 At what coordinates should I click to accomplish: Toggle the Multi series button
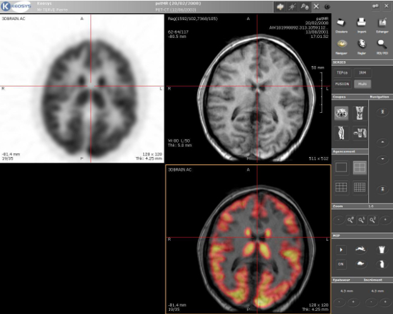point(362,83)
